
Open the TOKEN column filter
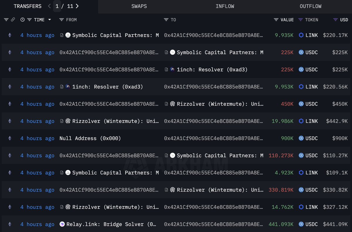(300, 20)
